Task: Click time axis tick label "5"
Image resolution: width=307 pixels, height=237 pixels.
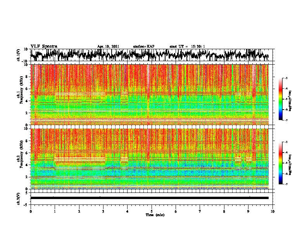Action: [x=152, y=211]
